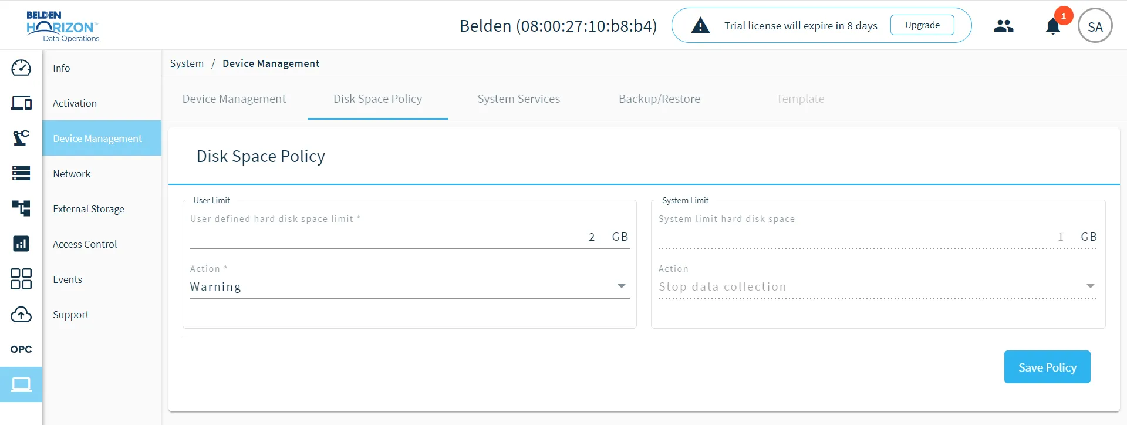
Task: Switch to the Device Management tab
Action: pos(234,99)
